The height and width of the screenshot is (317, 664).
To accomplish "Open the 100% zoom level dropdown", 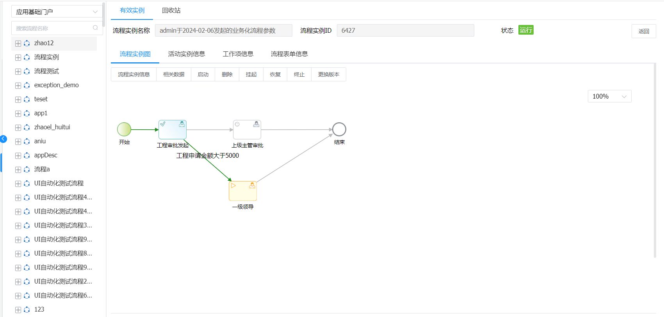I will [x=609, y=96].
